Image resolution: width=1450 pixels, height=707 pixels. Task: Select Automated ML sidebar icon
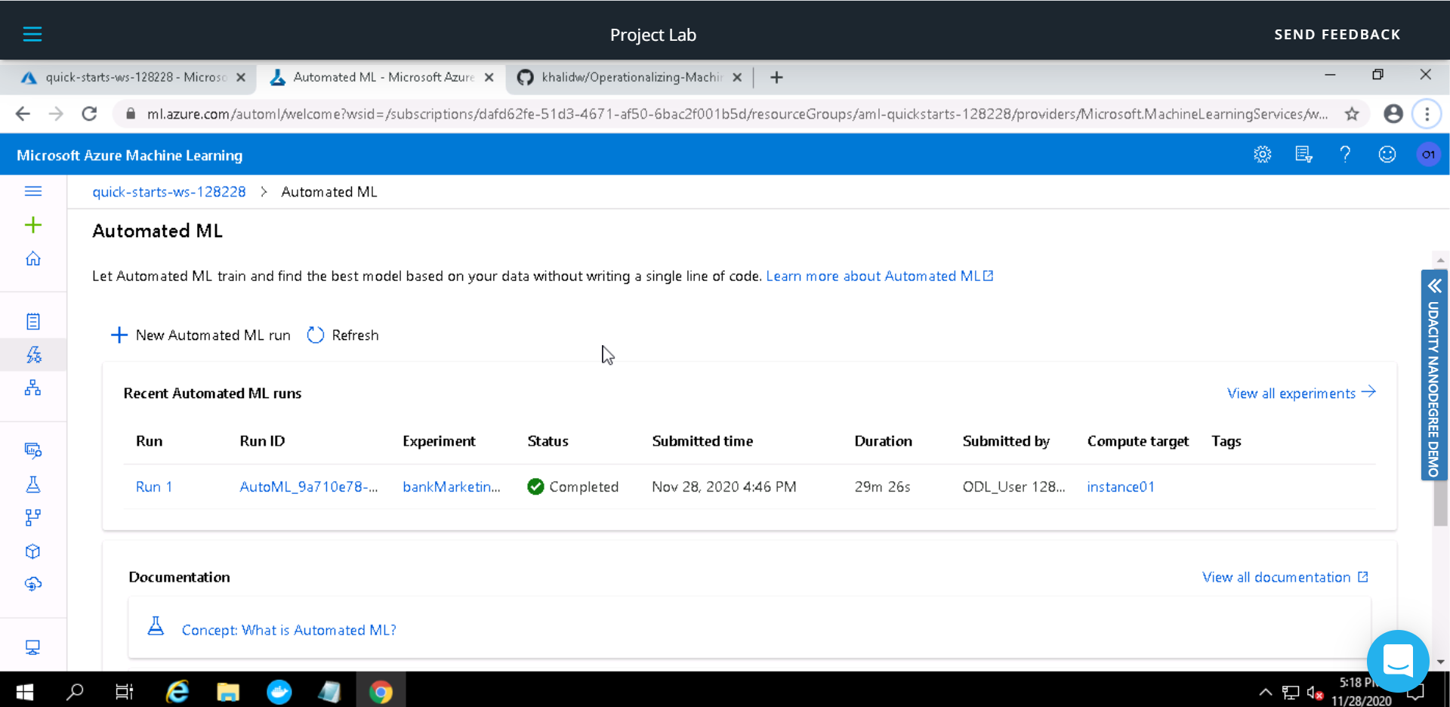(x=33, y=354)
